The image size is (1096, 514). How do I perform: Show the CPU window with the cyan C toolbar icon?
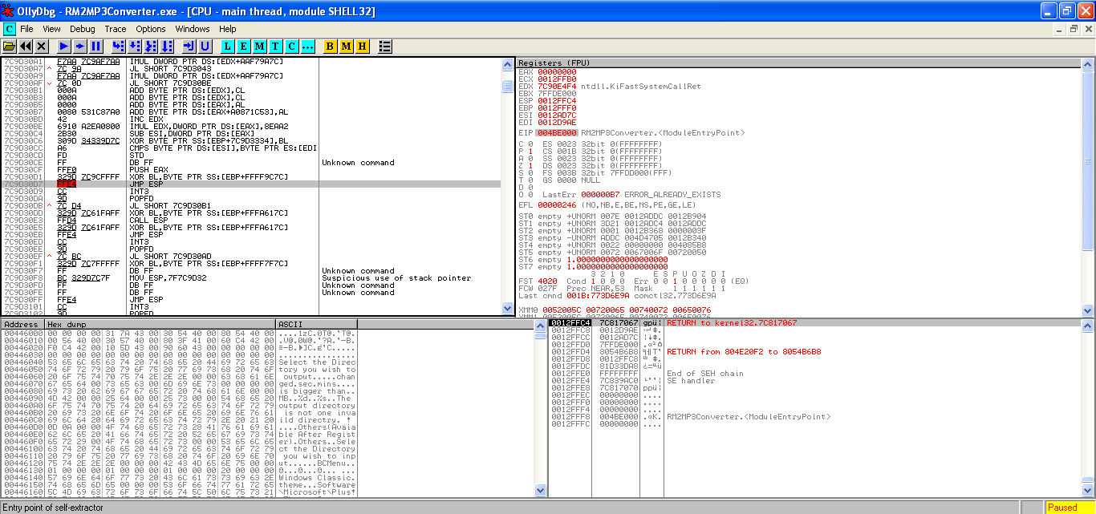[292, 47]
